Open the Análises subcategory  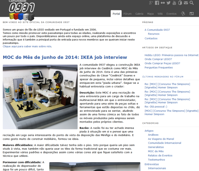[x=153, y=135]
